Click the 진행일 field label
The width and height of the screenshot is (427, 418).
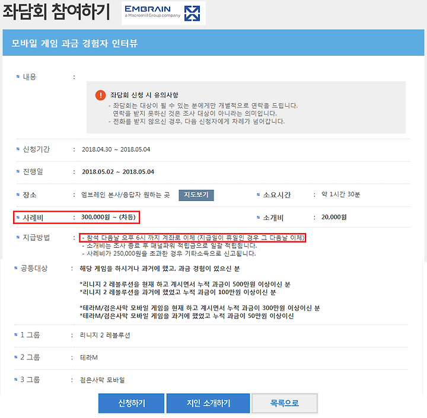[33, 171]
